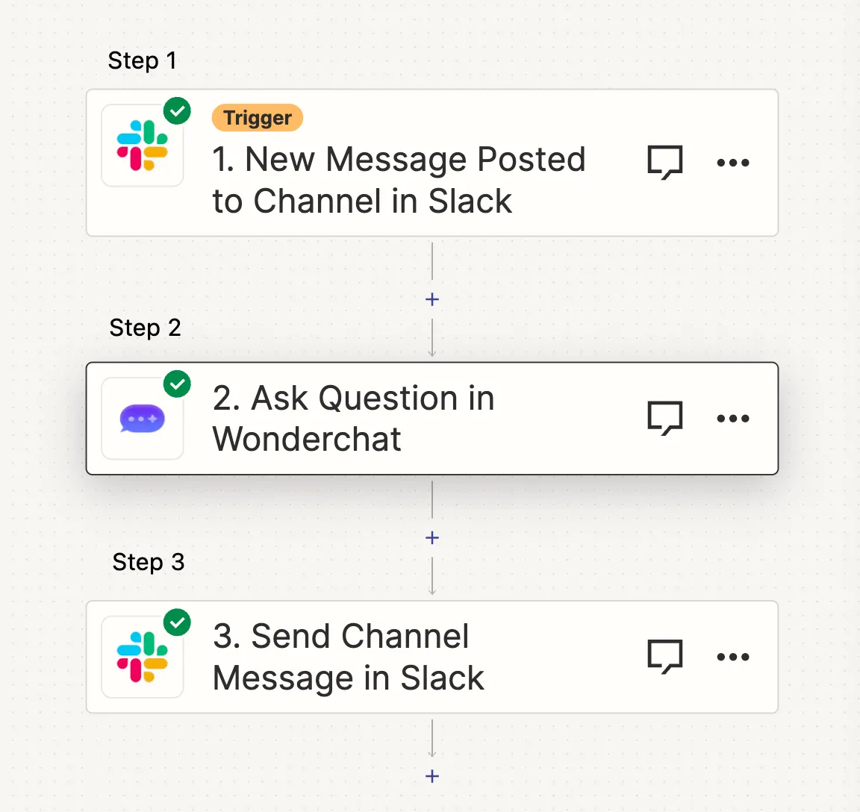
Task: Select the "Ask Question in Wonderchat" title
Action: click(353, 418)
